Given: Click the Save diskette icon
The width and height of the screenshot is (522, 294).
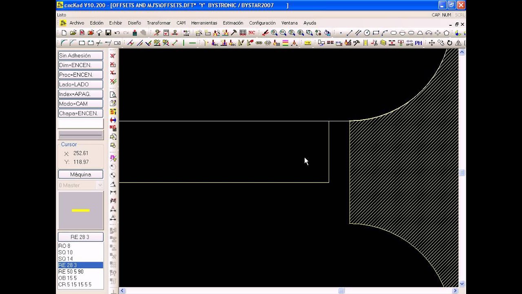Looking at the screenshot, I should [x=108, y=33].
